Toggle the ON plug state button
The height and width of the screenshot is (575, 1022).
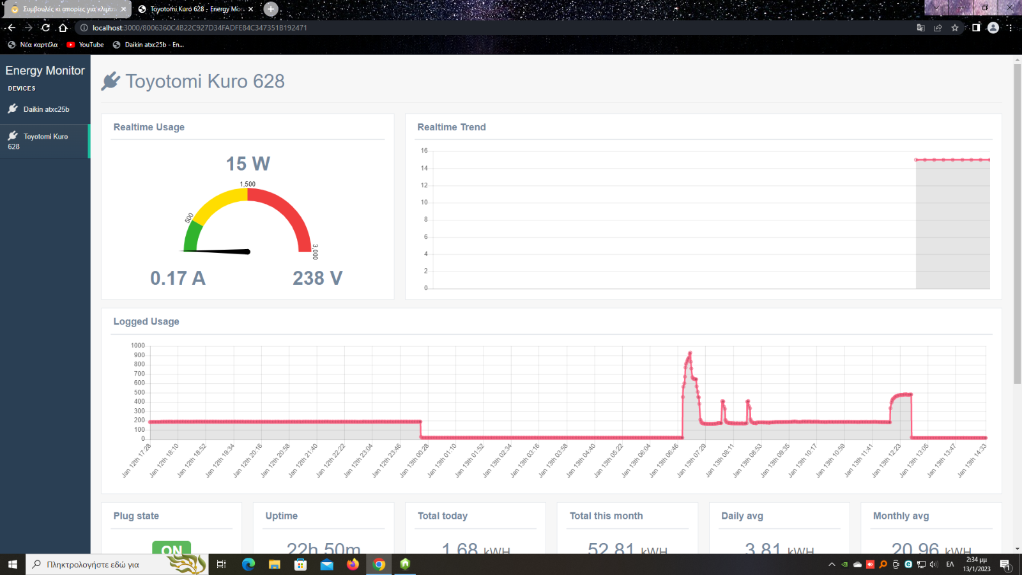(x=171, y=548)
